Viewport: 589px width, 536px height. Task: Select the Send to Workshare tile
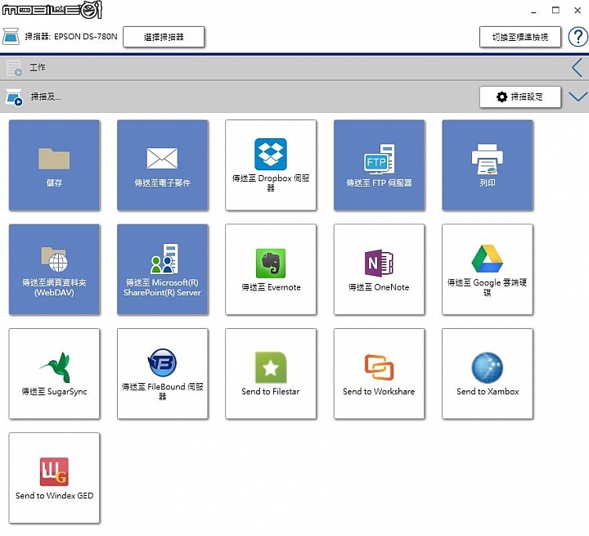379,374
